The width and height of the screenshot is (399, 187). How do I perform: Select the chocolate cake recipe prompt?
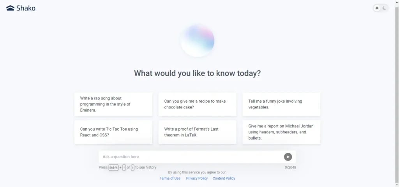point(198,104)
